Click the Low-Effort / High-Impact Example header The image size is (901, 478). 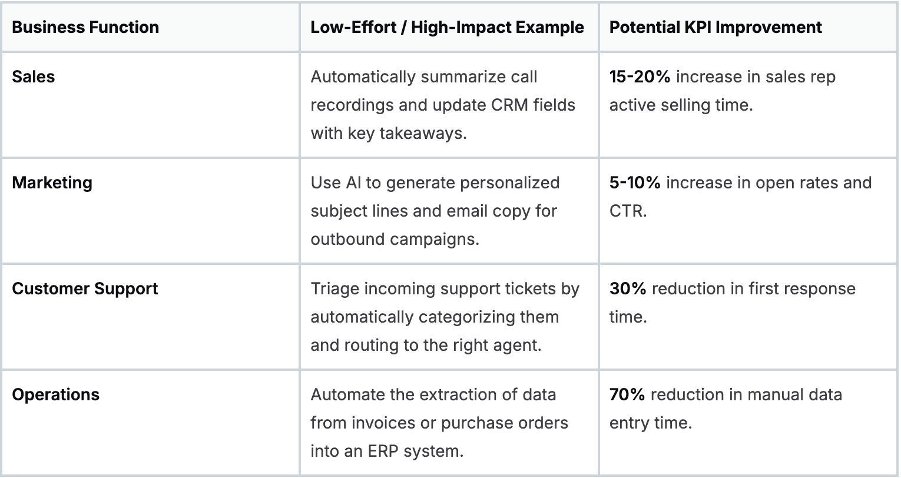(447, 27)
